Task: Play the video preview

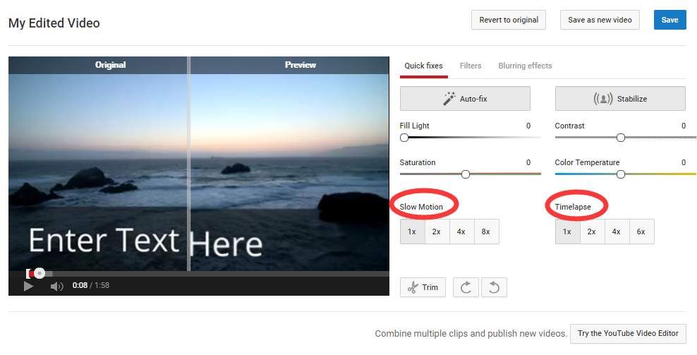Action: (28, 286)
